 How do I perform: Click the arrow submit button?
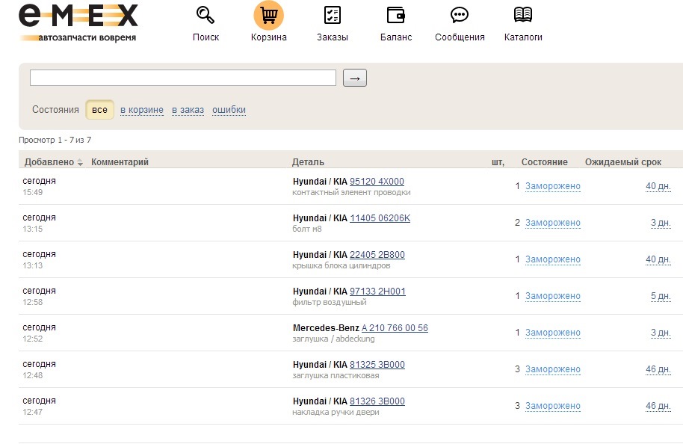[354, 78]
